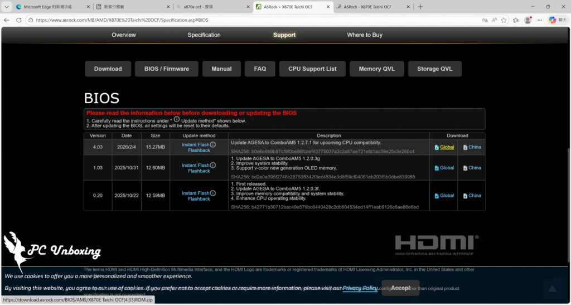Open the browser profile avatar icon
This screenshot has height=305, width=571.
pos(528,20)
